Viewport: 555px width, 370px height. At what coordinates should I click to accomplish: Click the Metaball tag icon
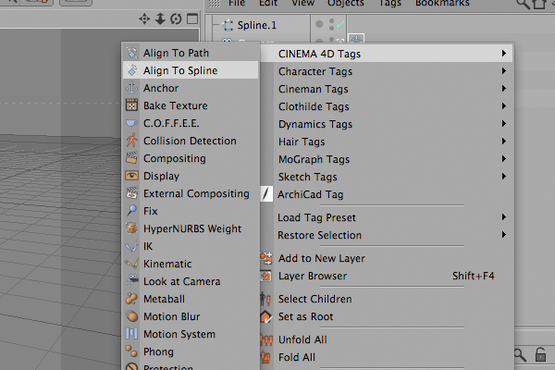(131, 299)
